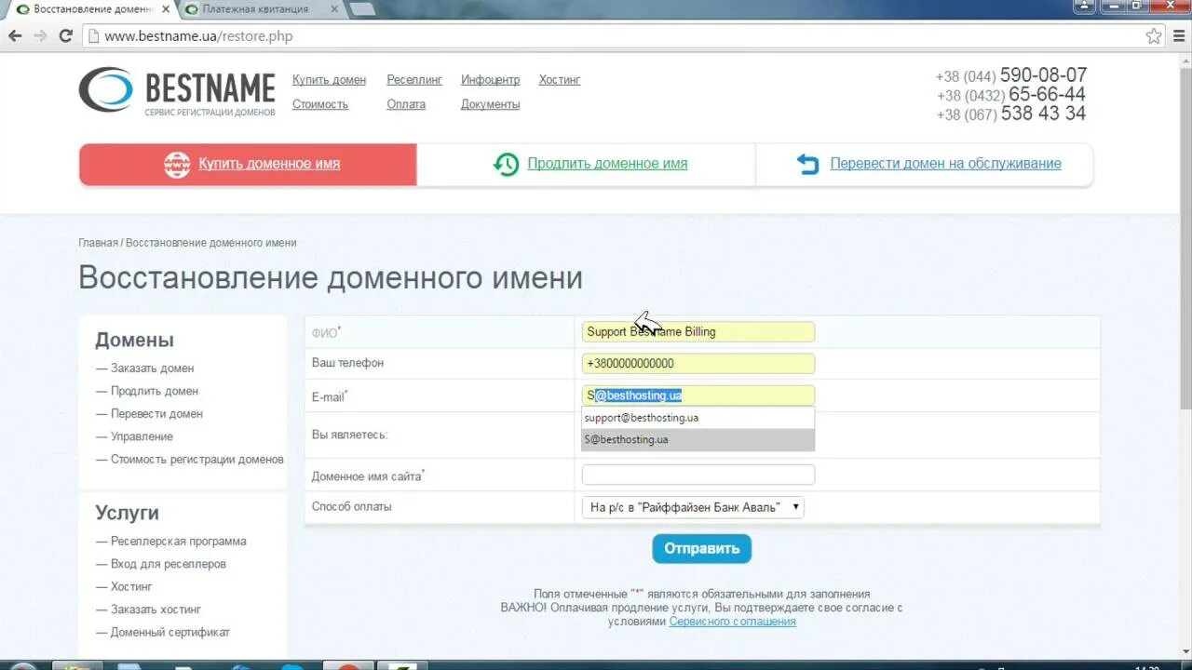Click the 'Купить доменное имя' link
This screenshot has width=1192, height=670.
pos(269,164)
